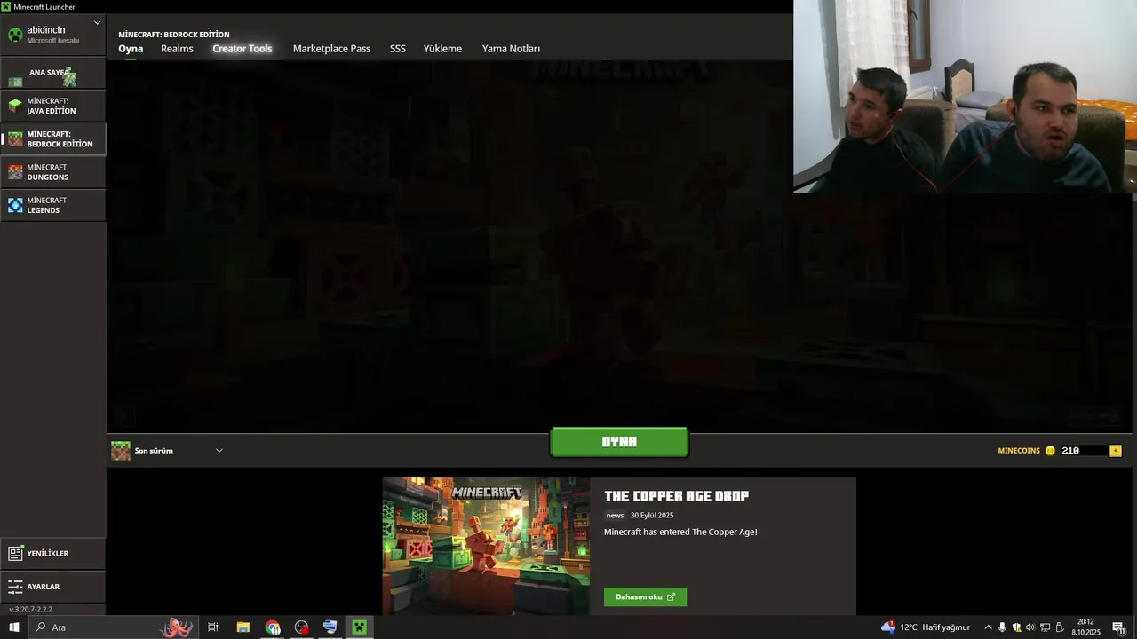1137x639 pixels.
Task: Open The Copper Age Drop thumbnail
Action: click(486, 546)
